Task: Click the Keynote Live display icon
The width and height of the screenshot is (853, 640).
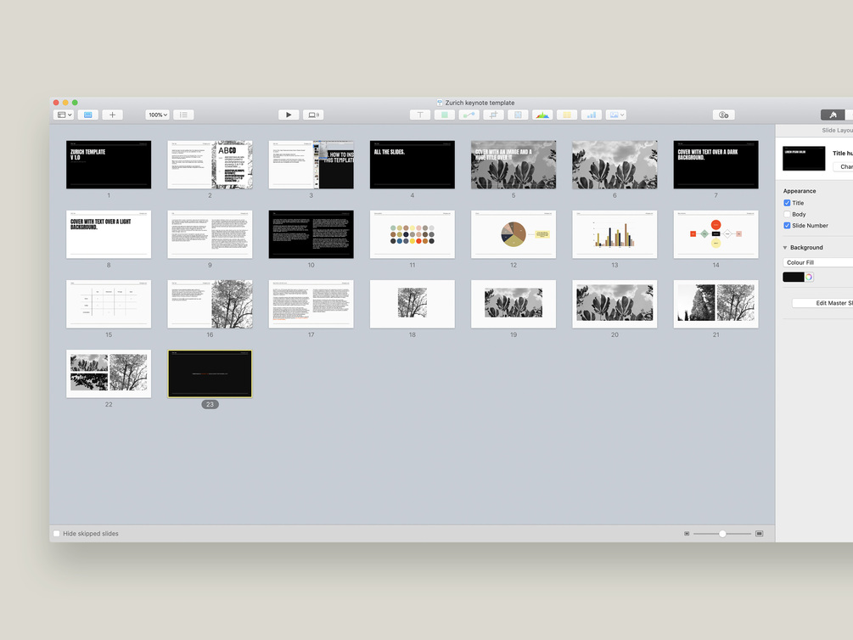Action: pyautogui.click(x=313, y=115)
